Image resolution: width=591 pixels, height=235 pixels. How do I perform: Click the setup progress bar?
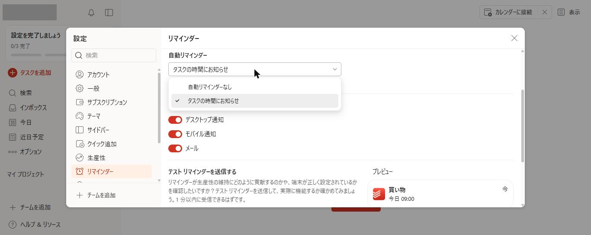[38, 55]
